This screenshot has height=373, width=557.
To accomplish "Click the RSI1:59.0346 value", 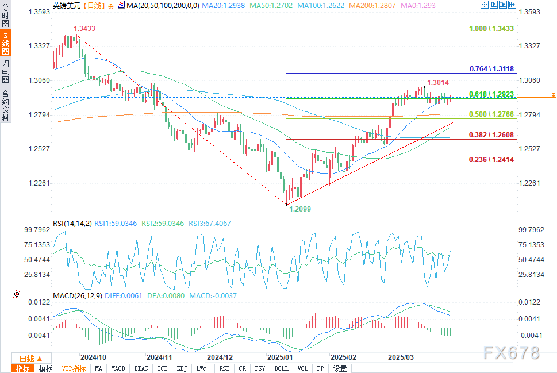I will 116,224.
